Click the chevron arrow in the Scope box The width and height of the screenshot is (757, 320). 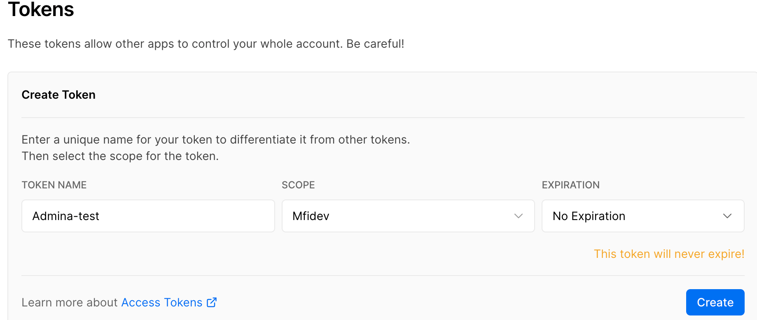coord(519,216)
